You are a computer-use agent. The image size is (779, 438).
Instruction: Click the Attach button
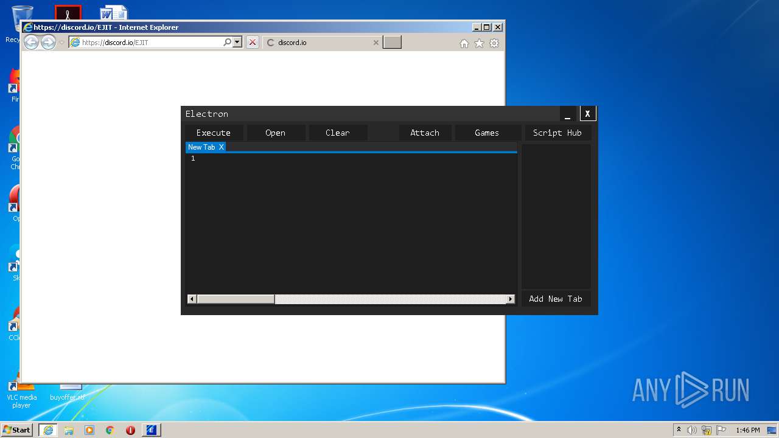click(425, 133)
